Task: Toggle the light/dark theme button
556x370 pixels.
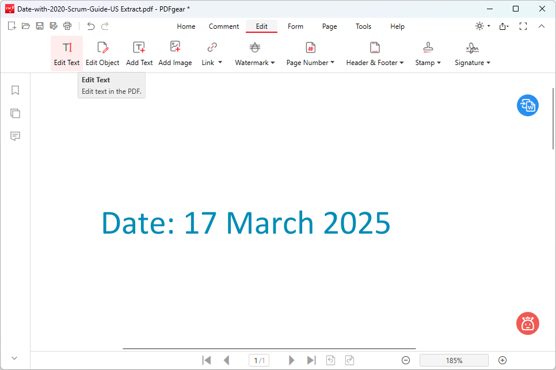Action: (x=479, y=26)
